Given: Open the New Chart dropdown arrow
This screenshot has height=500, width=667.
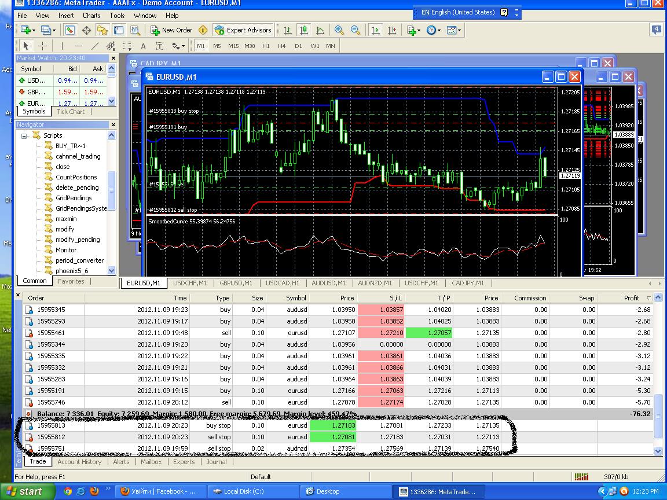Looking at the screenshot, I should point(34,31).
